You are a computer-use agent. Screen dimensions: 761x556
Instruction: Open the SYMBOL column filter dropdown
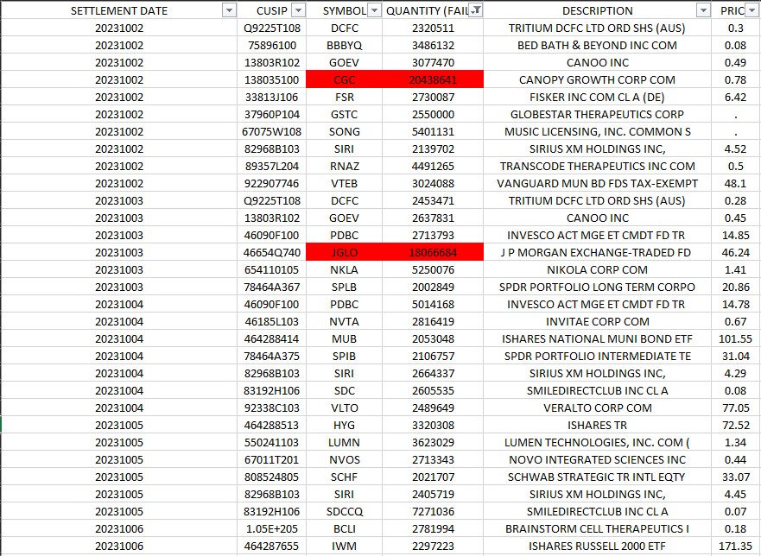coord(375,10)
